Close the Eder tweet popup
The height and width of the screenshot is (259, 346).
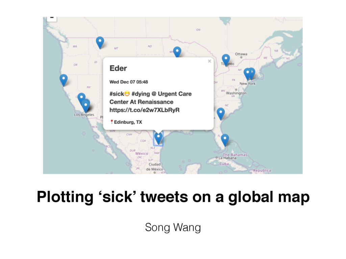click(x=209, y=61)
